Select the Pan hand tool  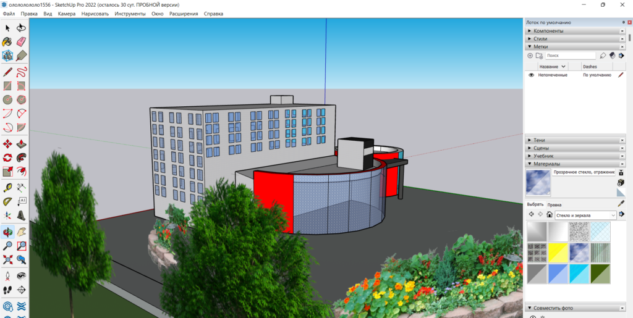22,232
